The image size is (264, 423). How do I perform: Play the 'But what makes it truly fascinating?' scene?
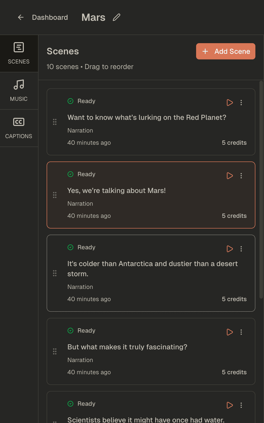[230, 332]
